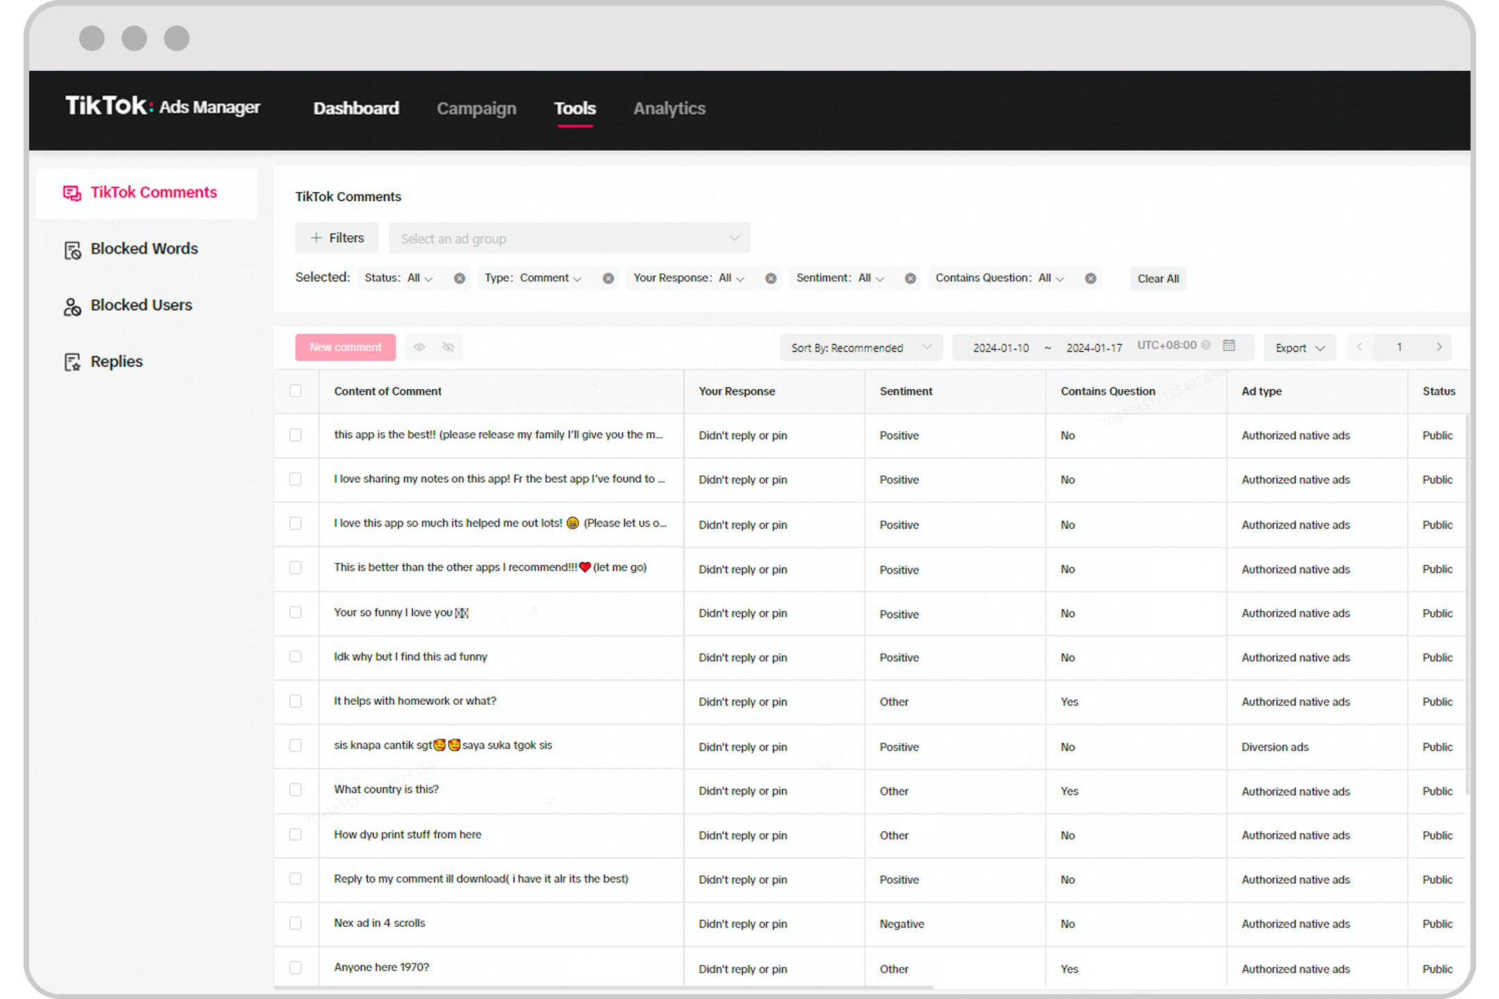The width and height of the screenshot is (1499, 999).
Task: Click the vertical table scrollbar
Action: point(1467,604)
